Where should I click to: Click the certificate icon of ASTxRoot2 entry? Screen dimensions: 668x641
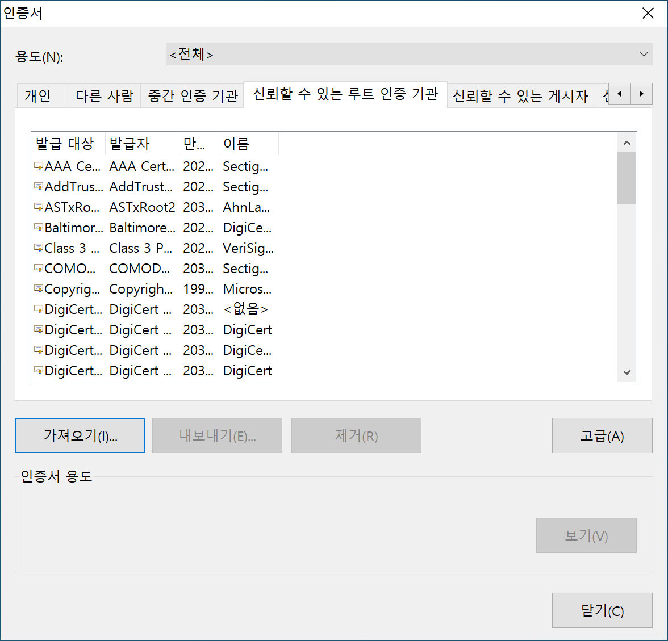click(x=39, y=207)
